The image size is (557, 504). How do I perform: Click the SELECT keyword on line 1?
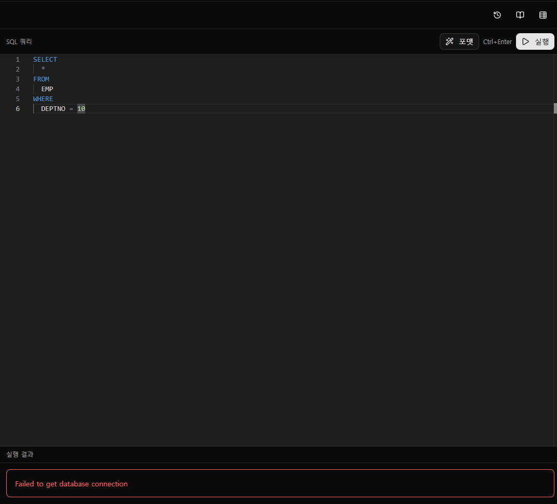[x=45, y=59]
